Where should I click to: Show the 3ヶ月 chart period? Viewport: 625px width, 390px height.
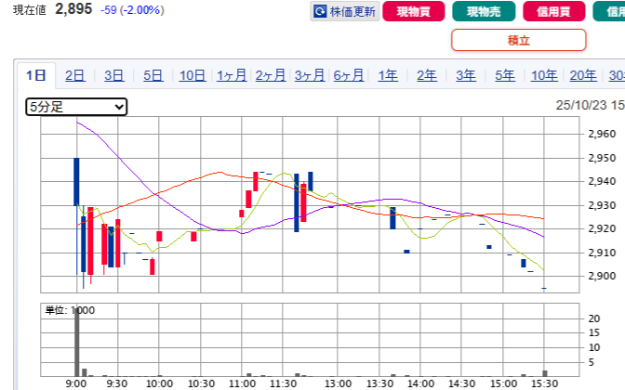[310, 76]
